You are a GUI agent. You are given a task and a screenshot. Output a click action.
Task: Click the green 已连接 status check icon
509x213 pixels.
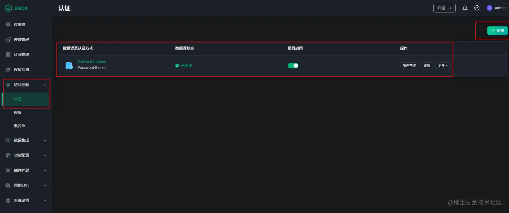pos(177,66)
